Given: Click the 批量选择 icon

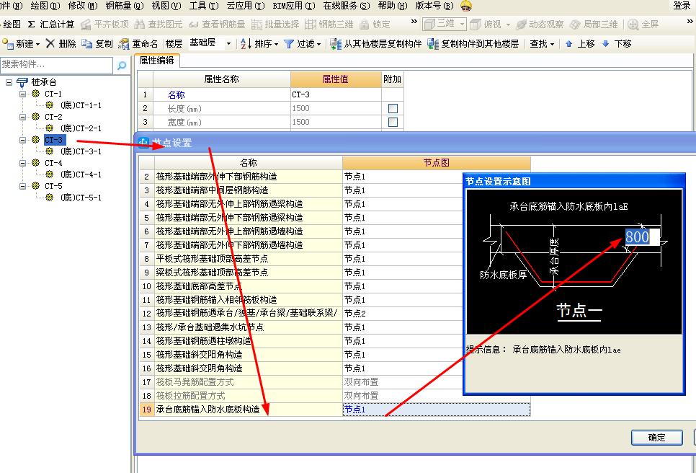Looking at the screenshot, I should (256, 25).
